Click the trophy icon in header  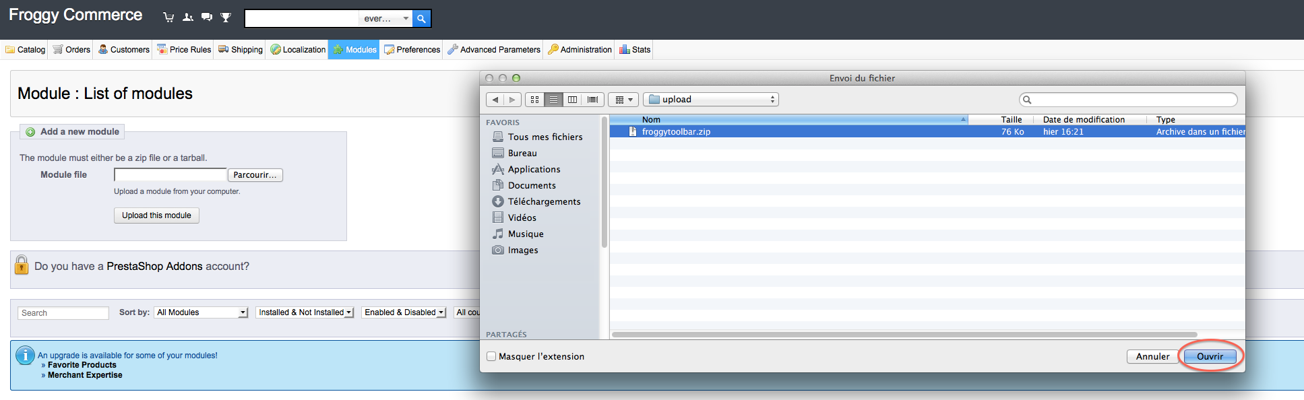[226, 18]
